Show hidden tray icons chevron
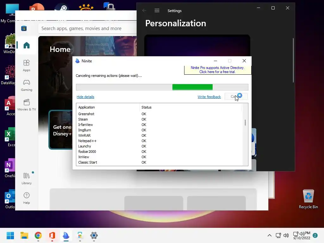The image size is (324, 243). click(x=270, y=235)
